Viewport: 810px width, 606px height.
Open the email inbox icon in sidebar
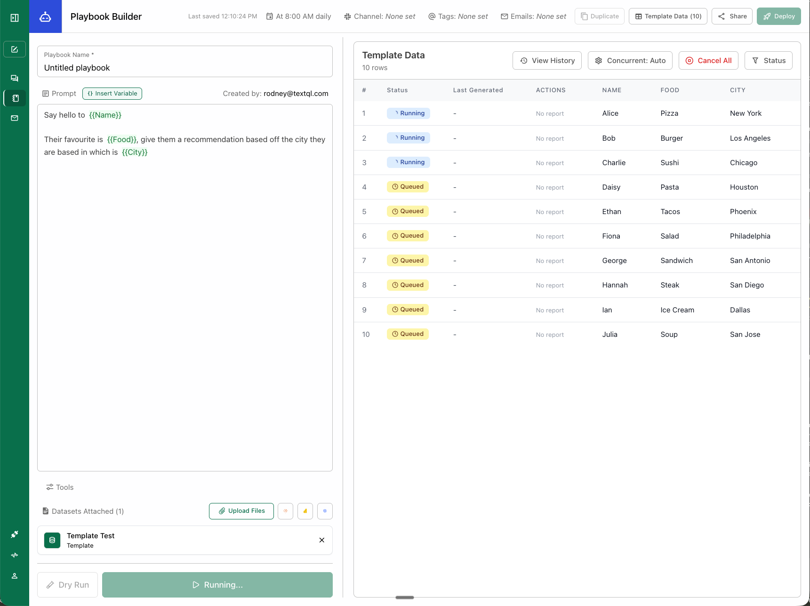(14, 118)
